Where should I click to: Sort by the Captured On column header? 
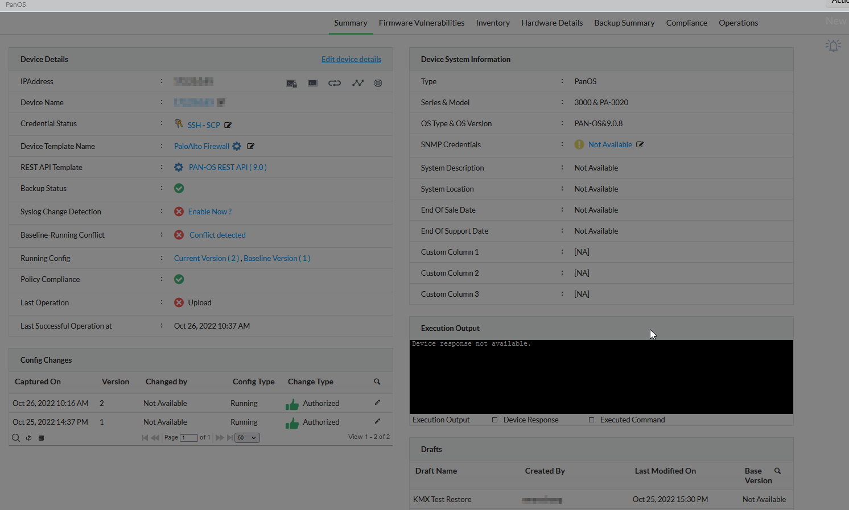38,382
